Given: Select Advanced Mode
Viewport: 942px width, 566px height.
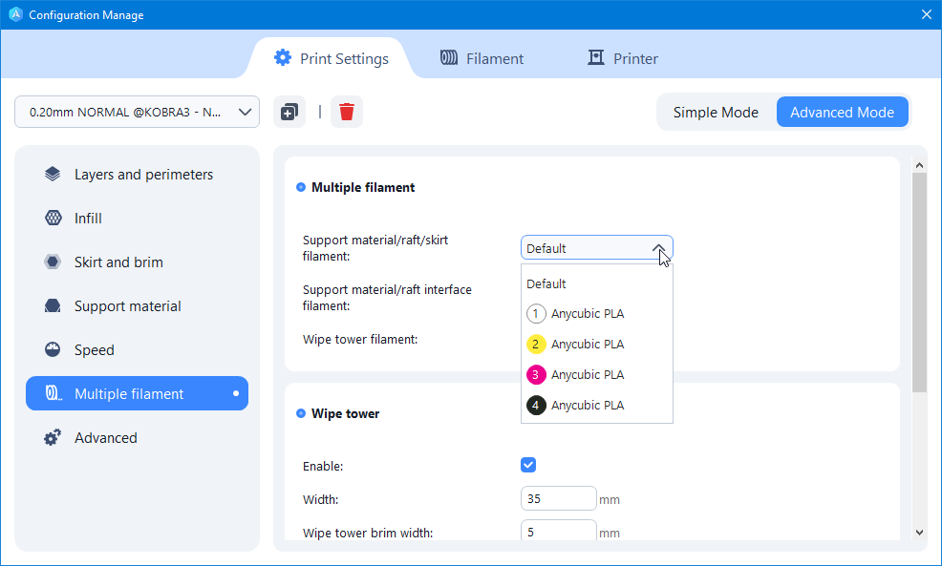Looking at the screenshot, I should pos(842,112).
